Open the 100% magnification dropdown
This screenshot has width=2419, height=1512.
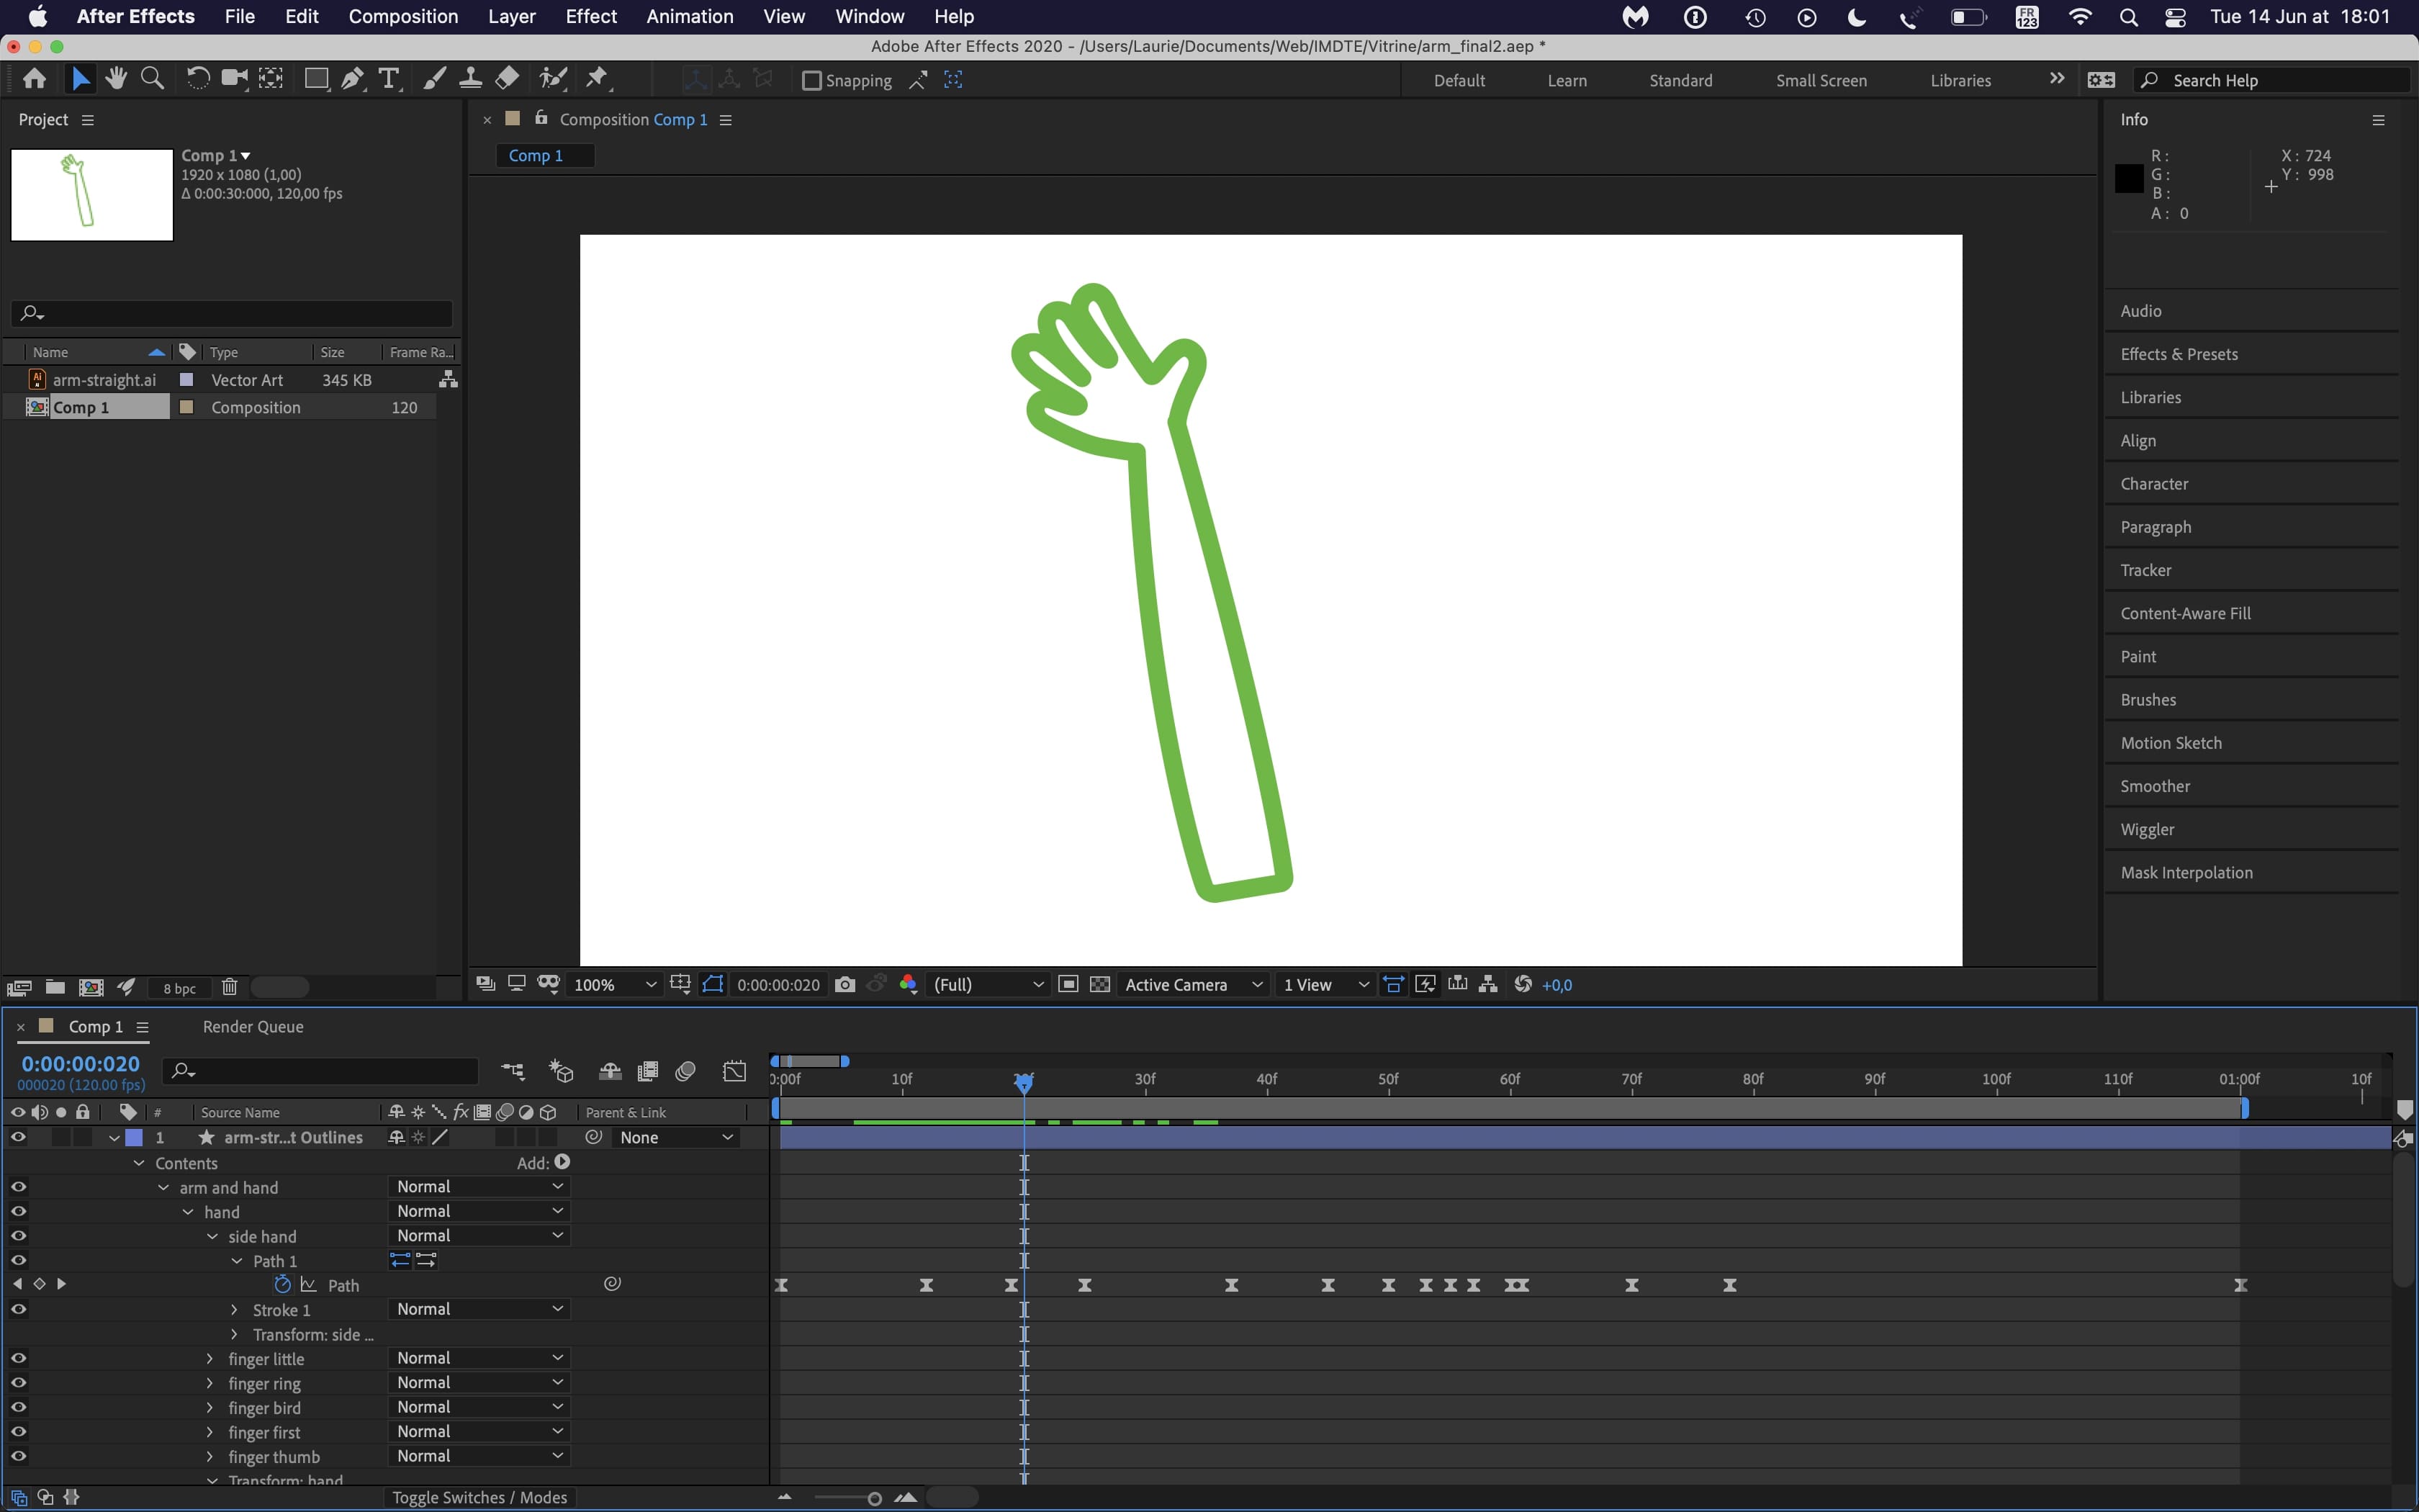(613, 984)
